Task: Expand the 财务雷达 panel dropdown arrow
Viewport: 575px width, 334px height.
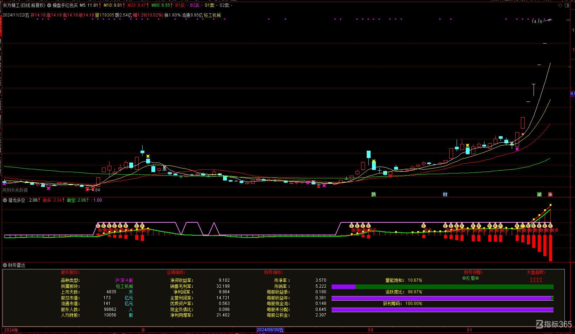Action: pos(5,265)
